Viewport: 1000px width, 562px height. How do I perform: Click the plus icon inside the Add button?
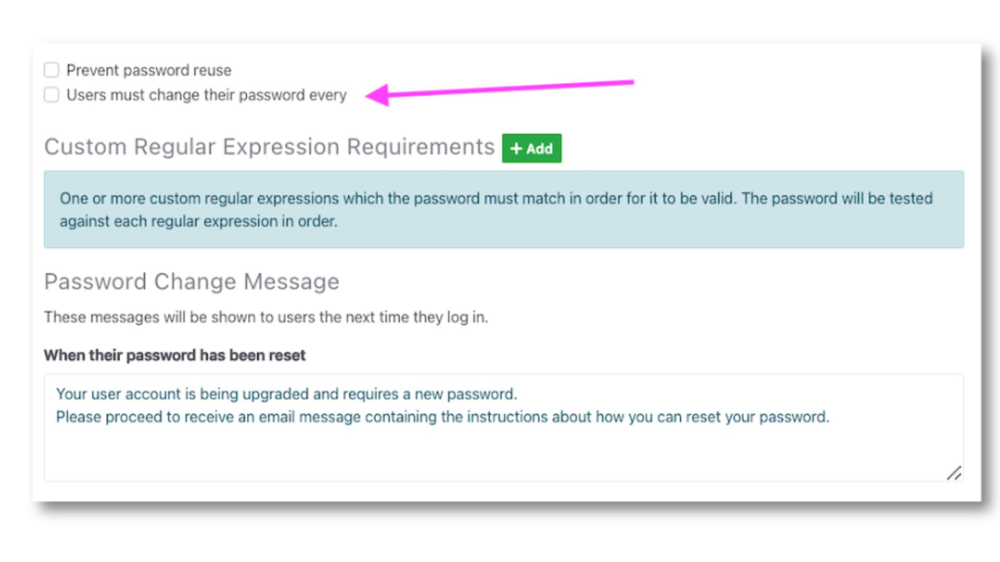516,149
